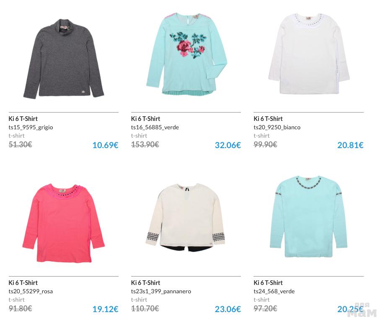Select the 10.69€ sale price
The width and height of the screenshot is (383, 323).
point(105,145)
